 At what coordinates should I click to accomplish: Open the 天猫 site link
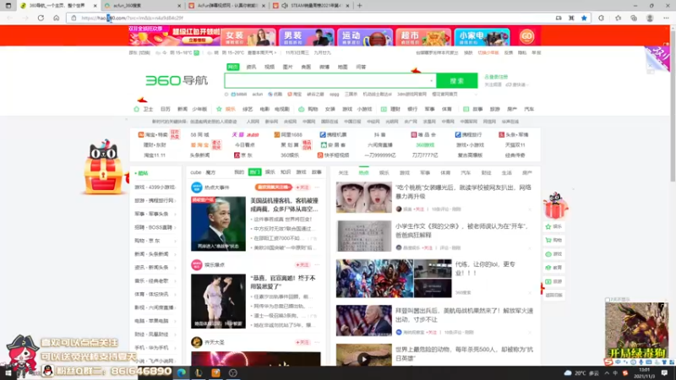[245, 135]
